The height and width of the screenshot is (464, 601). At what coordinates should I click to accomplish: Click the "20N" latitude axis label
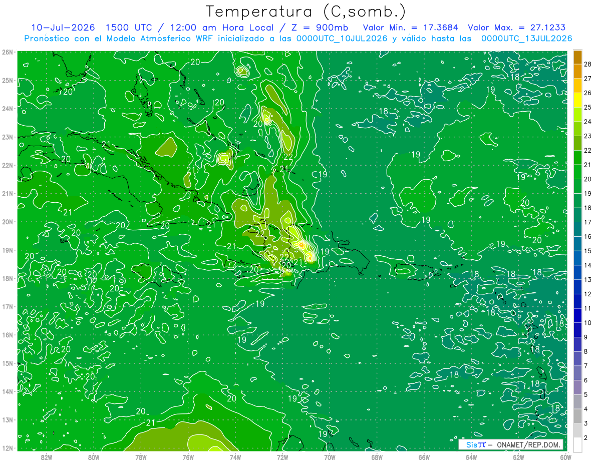[8, 222]
